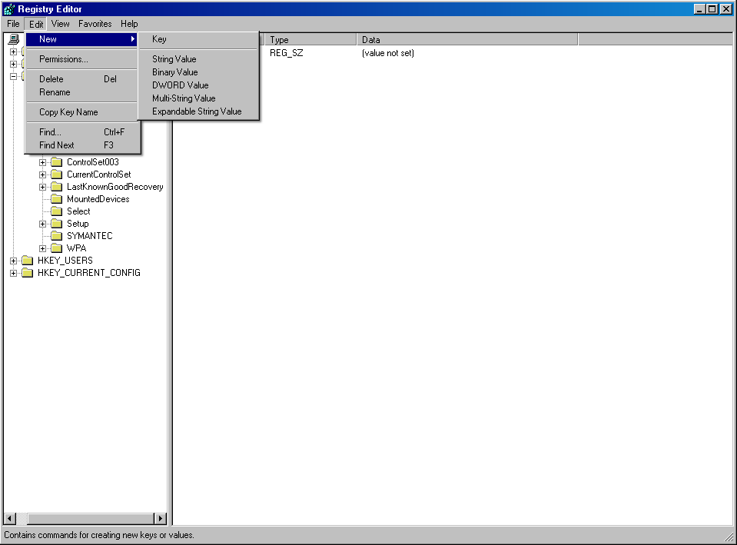Select the CurrentControlSet key label
The width and height of the screenshot is (737, 545).
click(x=98, y=174)
